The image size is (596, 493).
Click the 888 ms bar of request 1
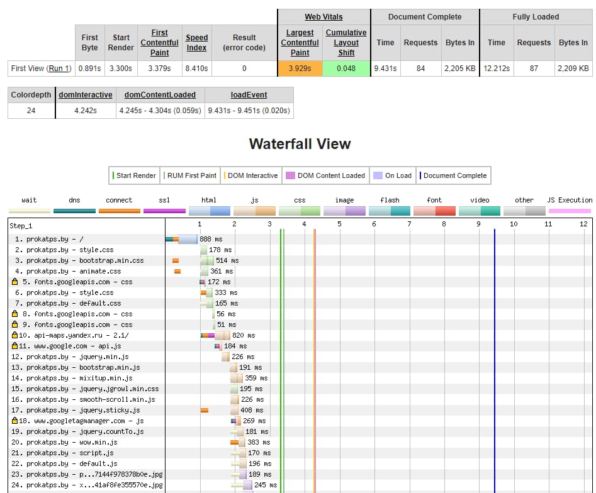pos(187,239)
